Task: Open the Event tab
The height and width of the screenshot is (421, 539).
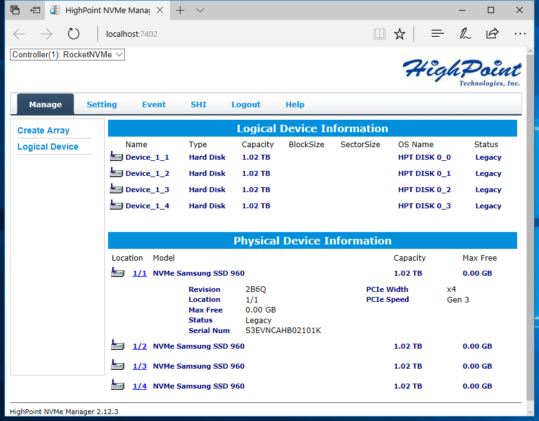Action: pyautogui.click(x=154, y=104)
